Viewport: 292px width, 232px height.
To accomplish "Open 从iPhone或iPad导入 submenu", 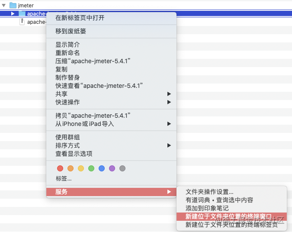I will click(111, 124).
